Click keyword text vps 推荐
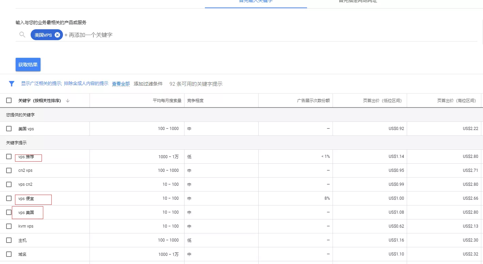 [x=26, y=156]
